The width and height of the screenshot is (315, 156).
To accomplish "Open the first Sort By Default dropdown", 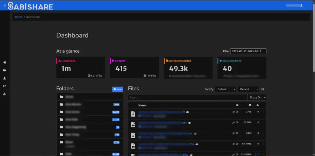I will click(225, 89).
